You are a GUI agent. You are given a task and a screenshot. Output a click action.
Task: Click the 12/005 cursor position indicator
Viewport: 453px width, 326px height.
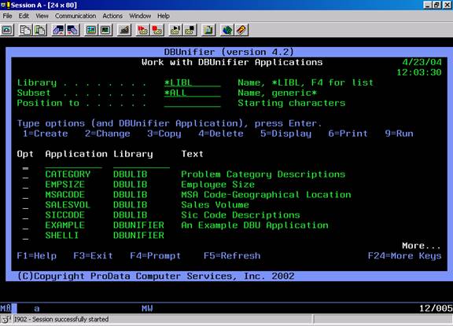[x=436, y=309]
